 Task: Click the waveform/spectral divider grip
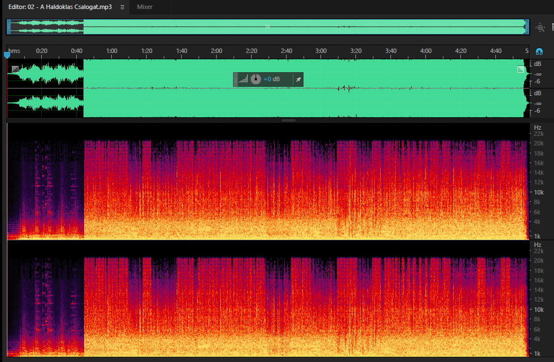tap(288, 121)
